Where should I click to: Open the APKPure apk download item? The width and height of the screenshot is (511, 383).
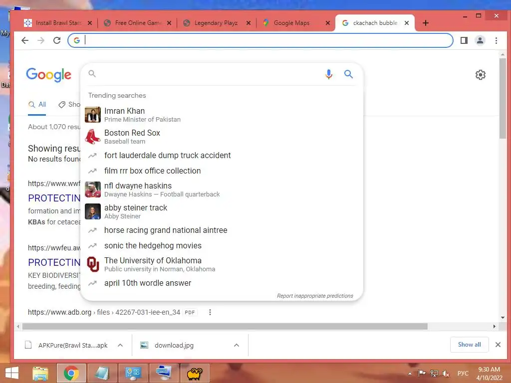tap(67, 345)
